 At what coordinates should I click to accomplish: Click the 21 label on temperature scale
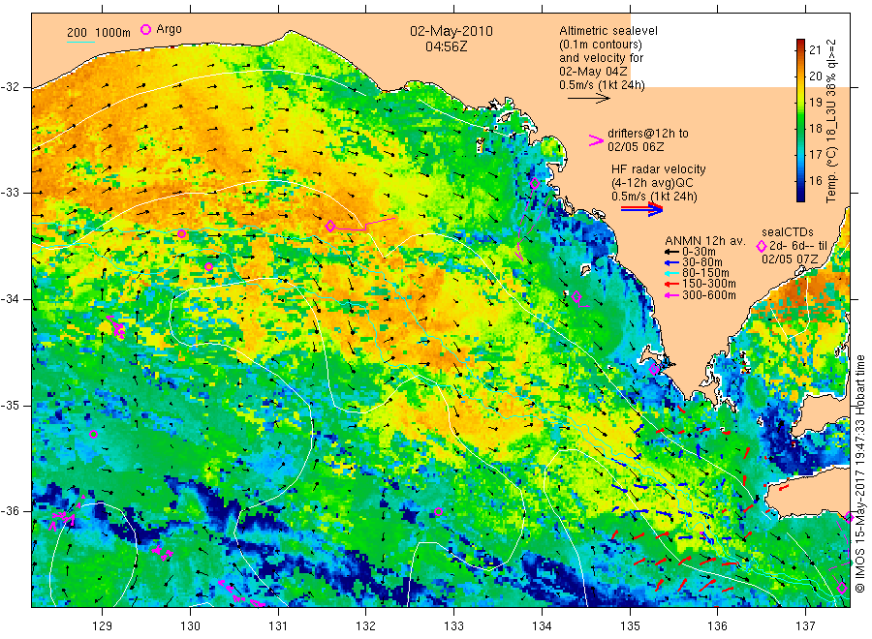815,50
